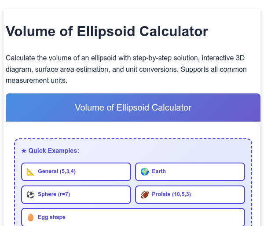Click the egg icon

coord(30,217)
